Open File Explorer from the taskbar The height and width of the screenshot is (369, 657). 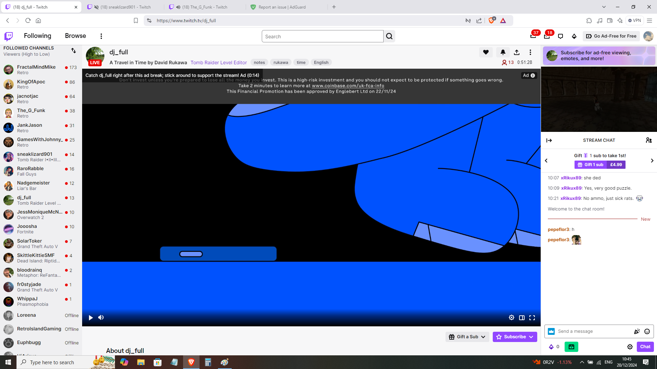click(141, 362)
